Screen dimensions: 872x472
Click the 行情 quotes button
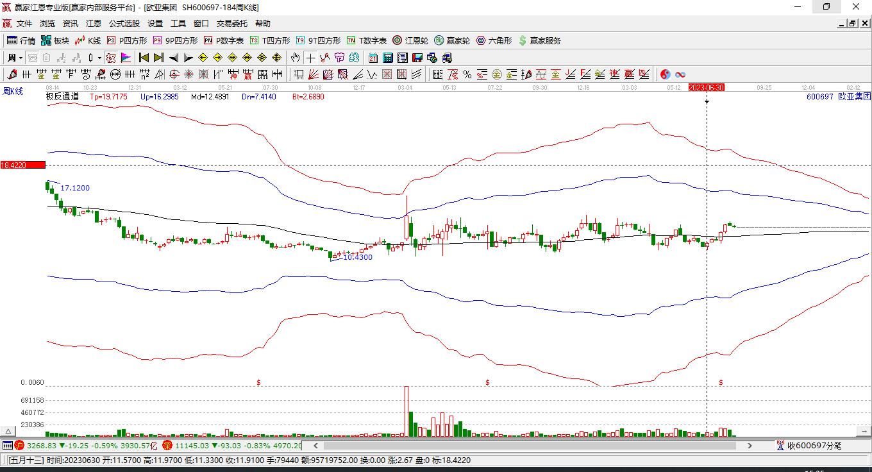coord(21,40)
